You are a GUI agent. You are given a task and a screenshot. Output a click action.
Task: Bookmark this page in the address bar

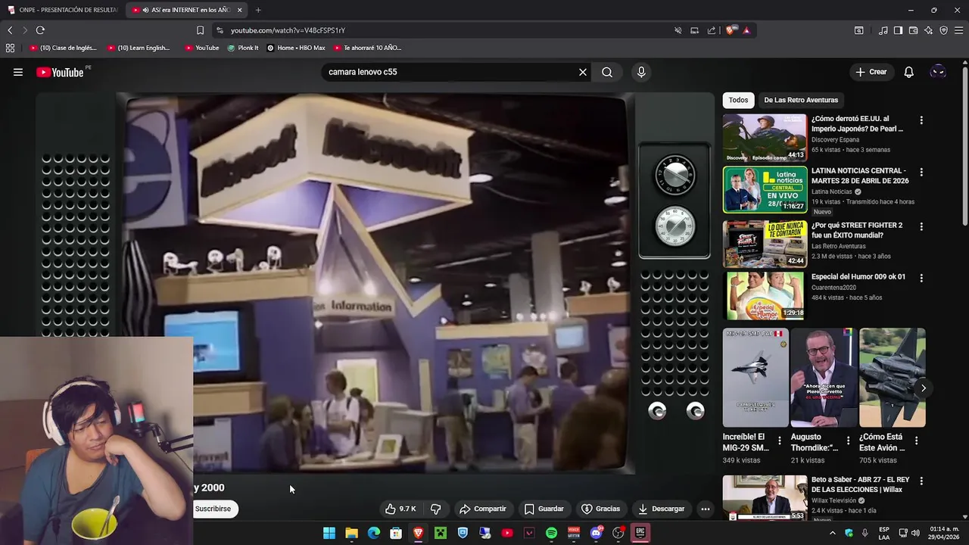coord(200,30)
